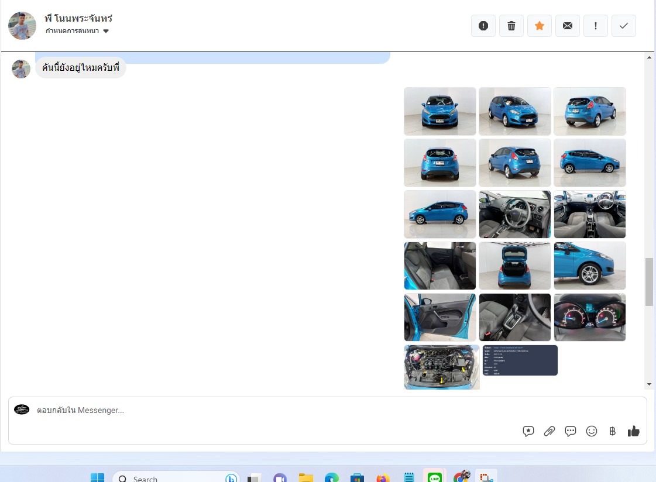Open the steering wheel interior photo

point(515,214)
